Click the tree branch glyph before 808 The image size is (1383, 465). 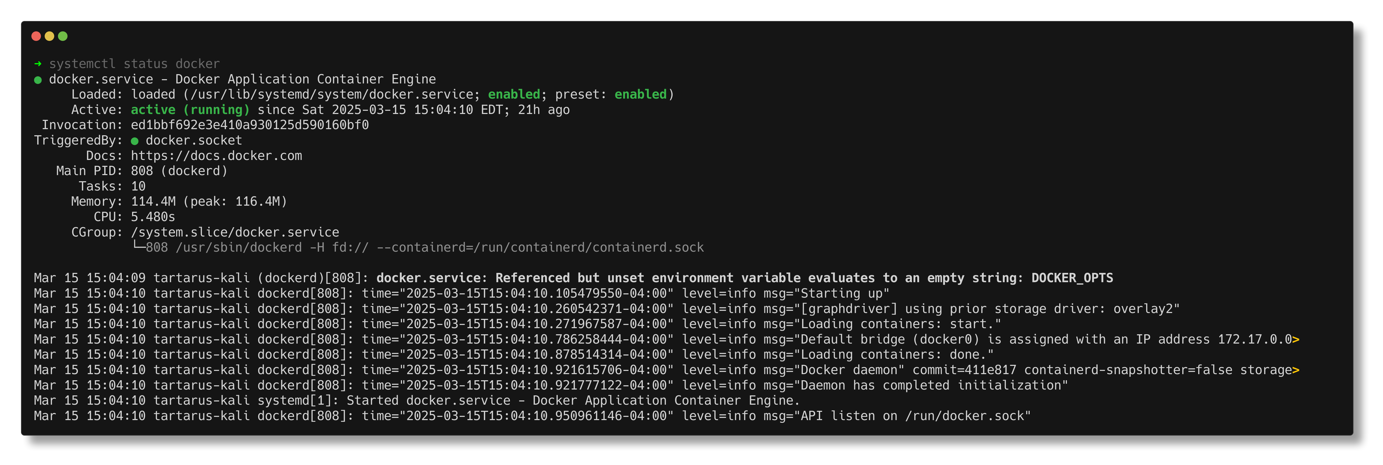[139, 247]
